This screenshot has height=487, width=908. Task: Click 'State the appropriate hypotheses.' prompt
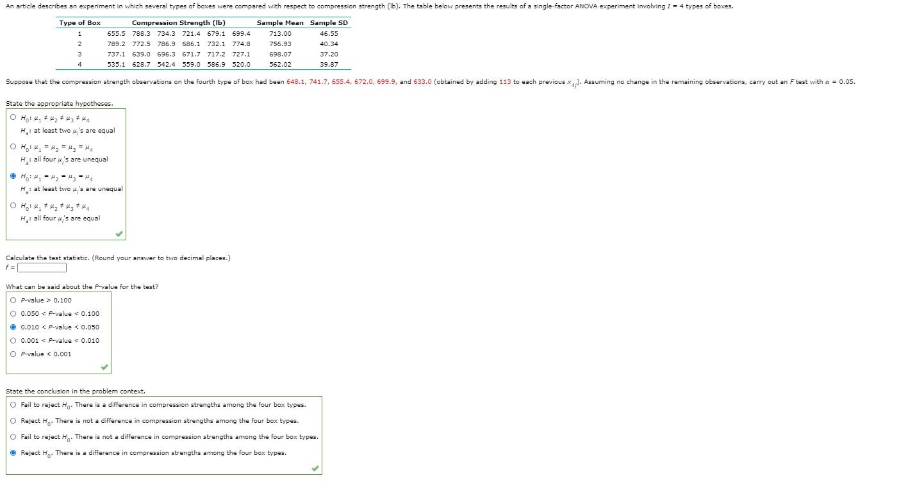(x=60, y=103)
